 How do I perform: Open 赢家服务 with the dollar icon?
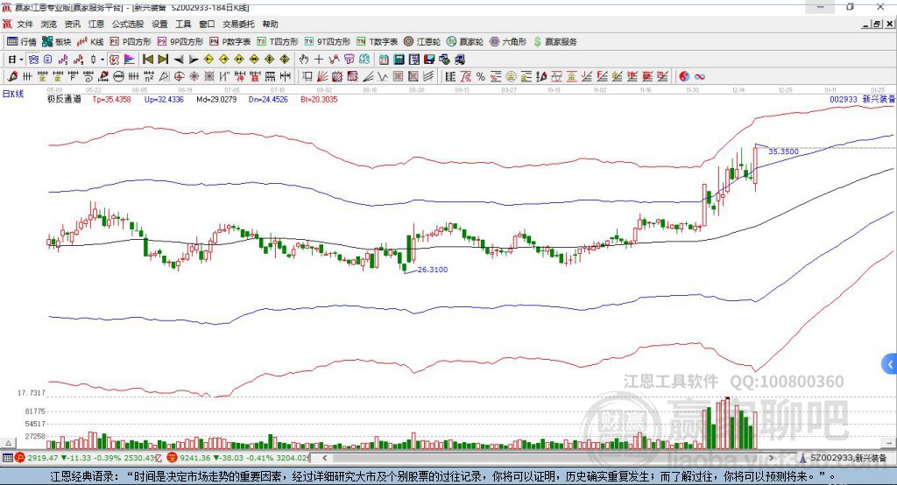[x=554, y=42]
